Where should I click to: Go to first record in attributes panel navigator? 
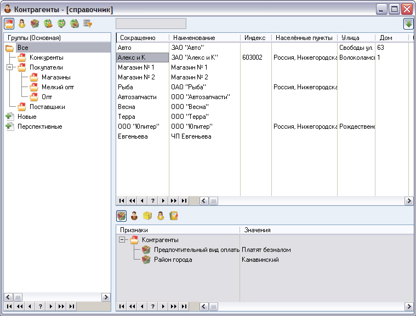(x=122, y=307)
